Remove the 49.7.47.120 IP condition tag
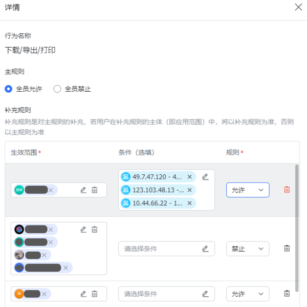Viewport: 307px width, 307px height. (x=189, y=177)
